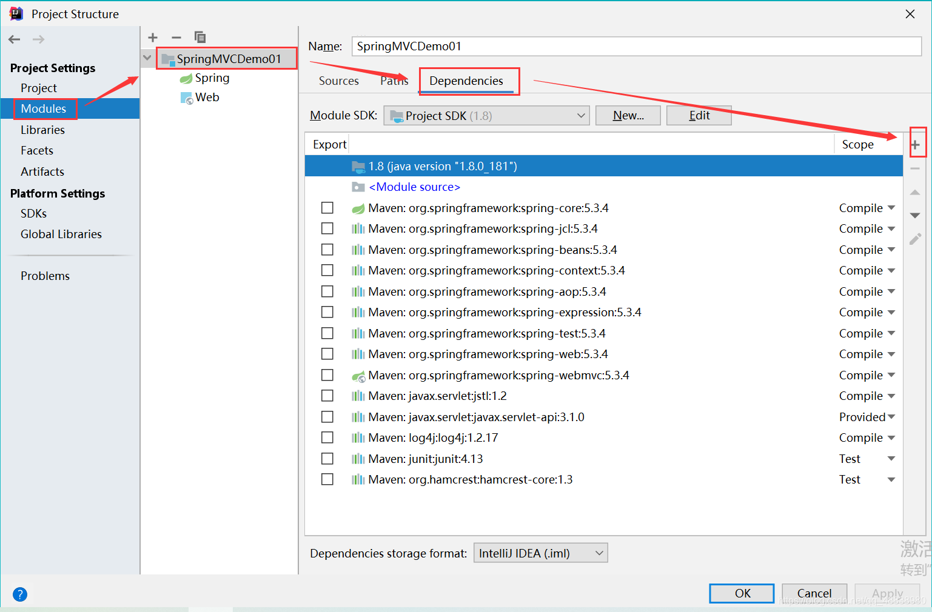Open scope dropdown for spring-core

[891, 208]
